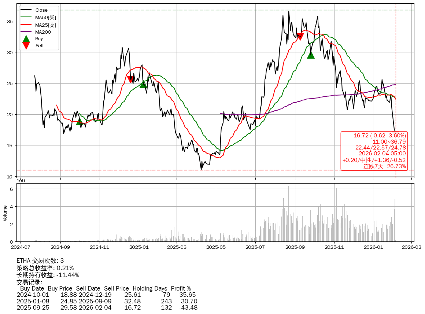Image resolution: width=425 pixels, height=314 pixels.
Task: Select the MA50[买] legend entry
Action: (x=45, y=17)
